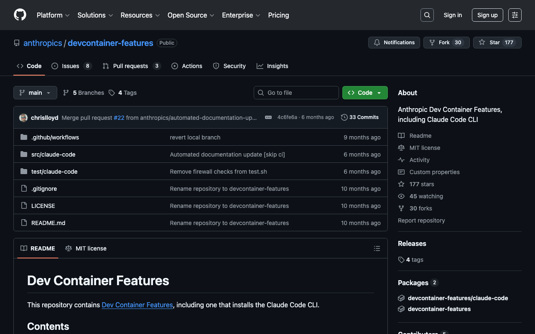Click the appearance settings sliders icon

point(515,15)
